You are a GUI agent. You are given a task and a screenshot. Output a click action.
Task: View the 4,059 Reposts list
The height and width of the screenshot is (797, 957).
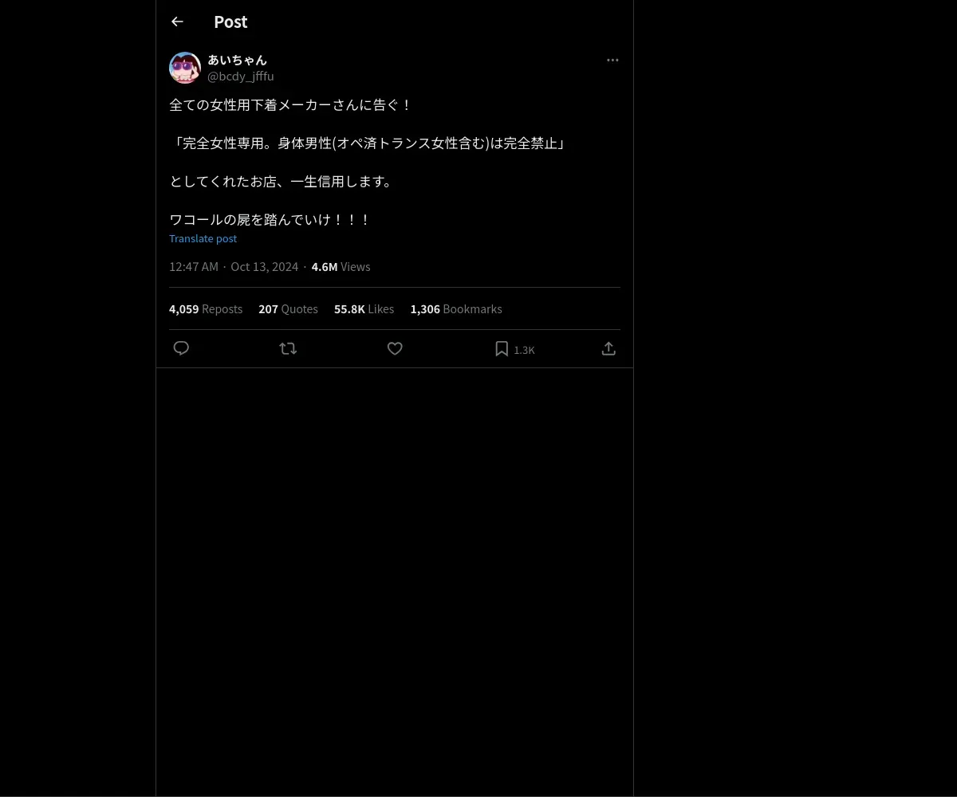point(206,308)
